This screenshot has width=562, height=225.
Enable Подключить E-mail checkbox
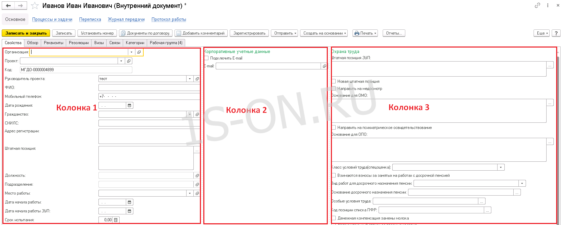pyautogui.click(x=206, y=58)
